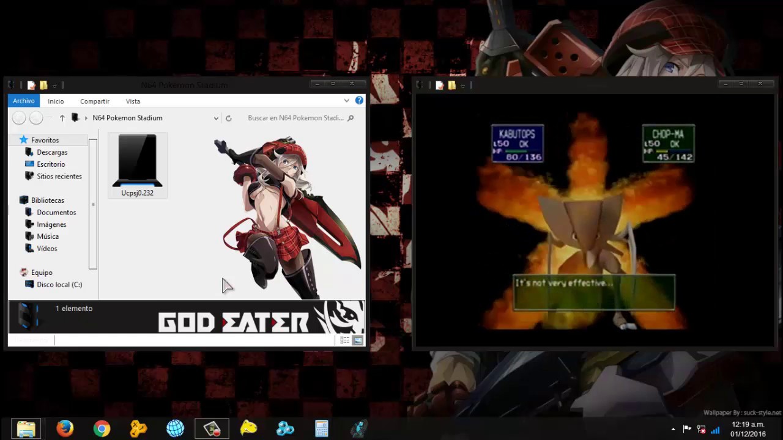Switch to details view icon in status bar
The height and width of the screenshot is (440, 783).
(345, 340)
